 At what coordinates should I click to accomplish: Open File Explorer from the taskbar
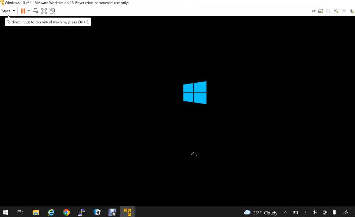pos(36,212)
